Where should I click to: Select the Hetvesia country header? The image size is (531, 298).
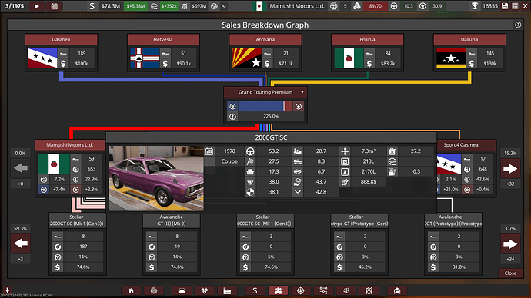[163, 39]
